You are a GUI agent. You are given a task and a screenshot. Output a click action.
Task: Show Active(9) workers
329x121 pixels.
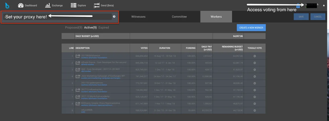click(90, 27)
